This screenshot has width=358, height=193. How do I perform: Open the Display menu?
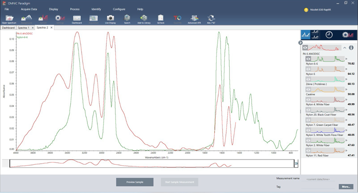53,9
